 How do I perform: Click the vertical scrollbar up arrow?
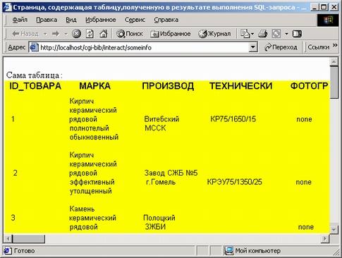tap(334, 62)
